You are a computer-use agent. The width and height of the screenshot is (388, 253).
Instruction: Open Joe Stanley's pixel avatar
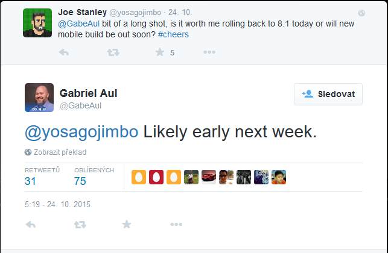click(37, 23)
